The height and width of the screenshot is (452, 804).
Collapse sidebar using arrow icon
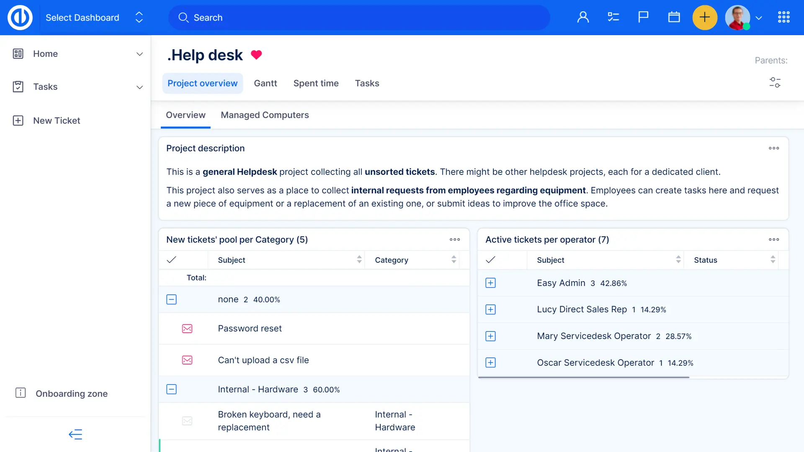click(75, 434)
